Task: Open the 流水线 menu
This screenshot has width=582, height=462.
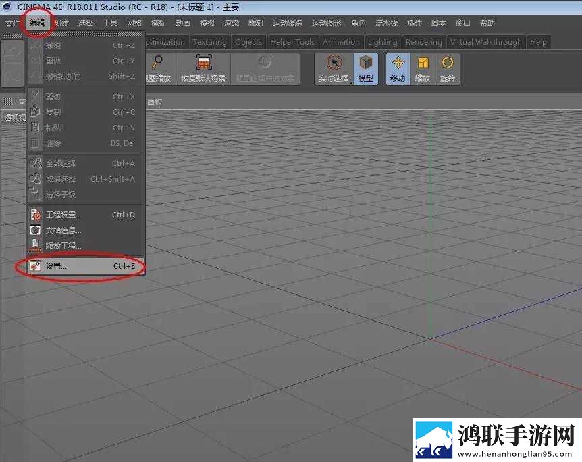Action: 386,23
